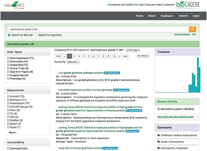Click the tag icon beside Astrocytoma, Anaplastic
The height and width of the screenshot is (151, 207).
(159, 148)
